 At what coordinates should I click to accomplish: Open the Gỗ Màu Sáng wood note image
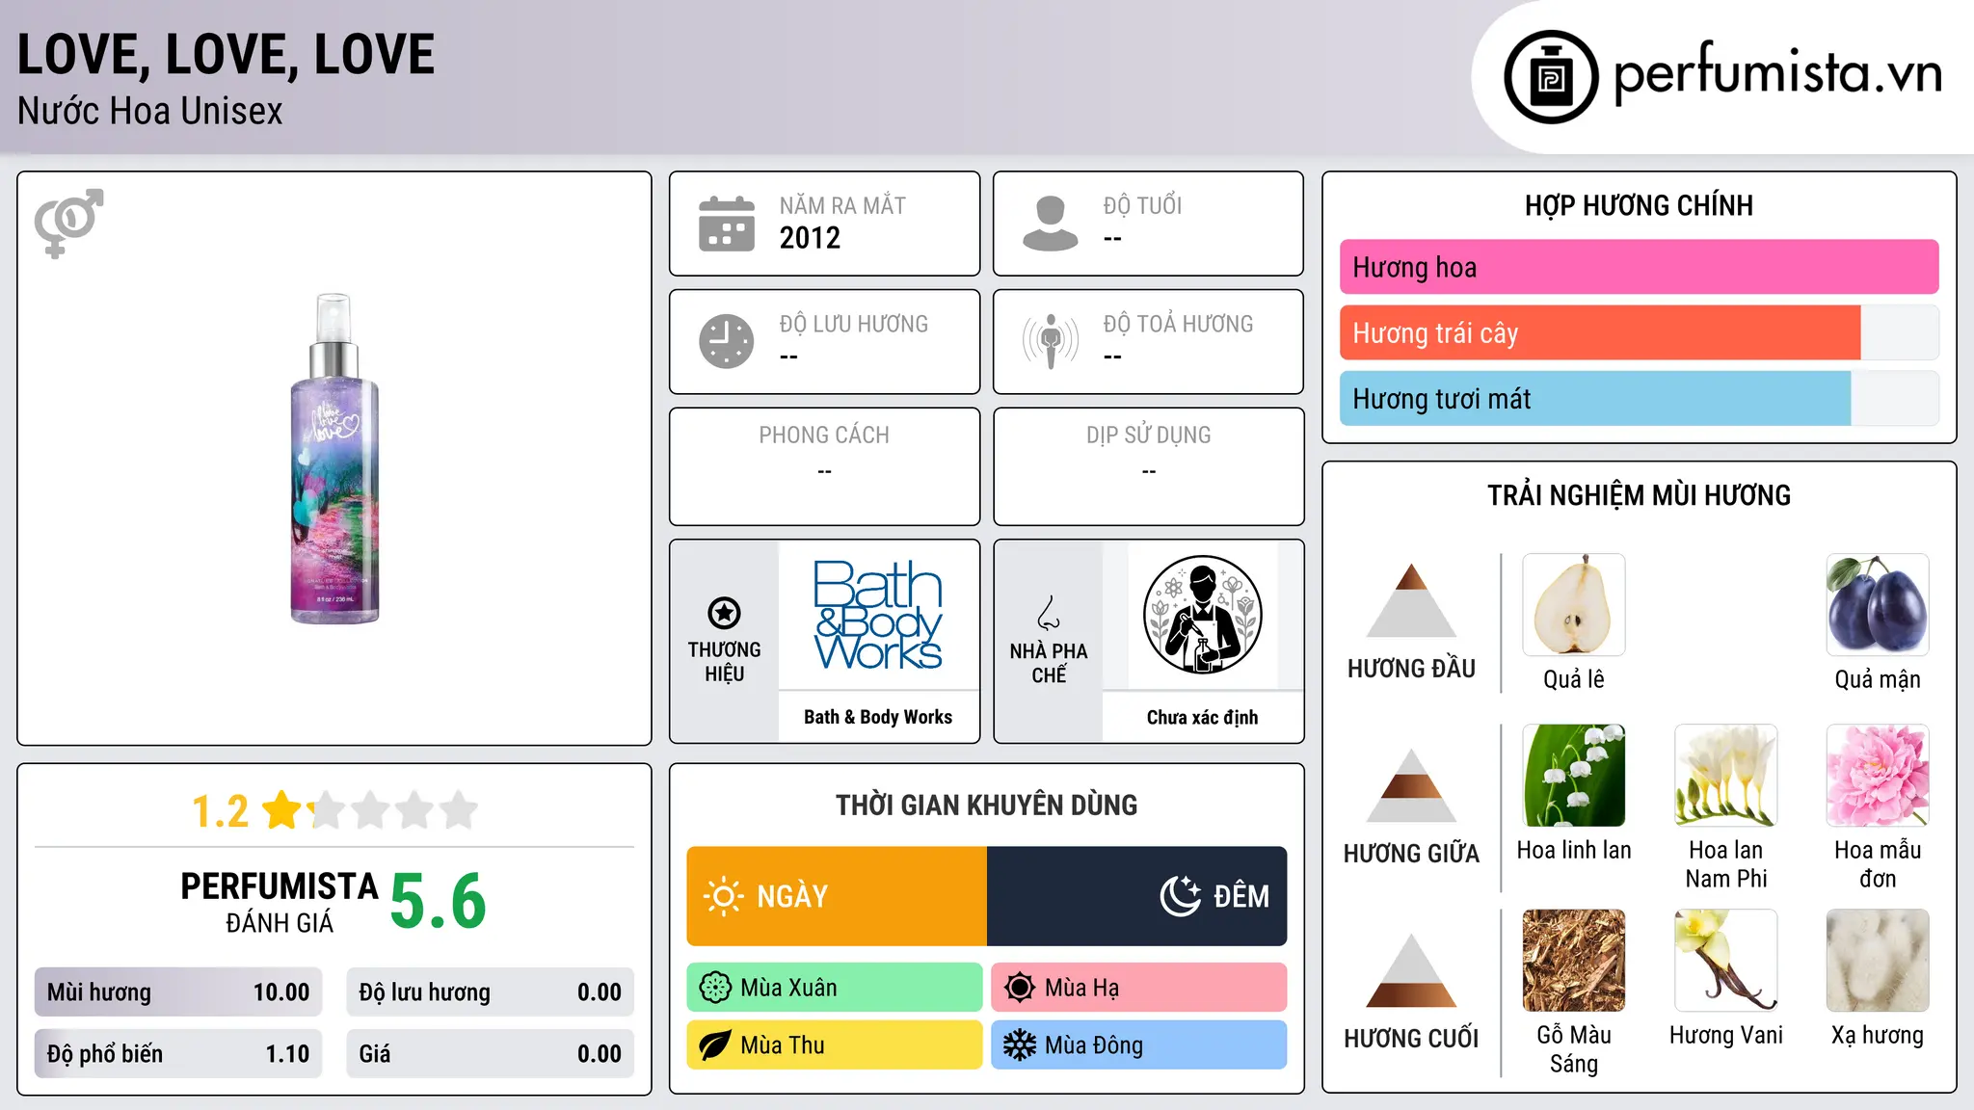point(1574,961)
